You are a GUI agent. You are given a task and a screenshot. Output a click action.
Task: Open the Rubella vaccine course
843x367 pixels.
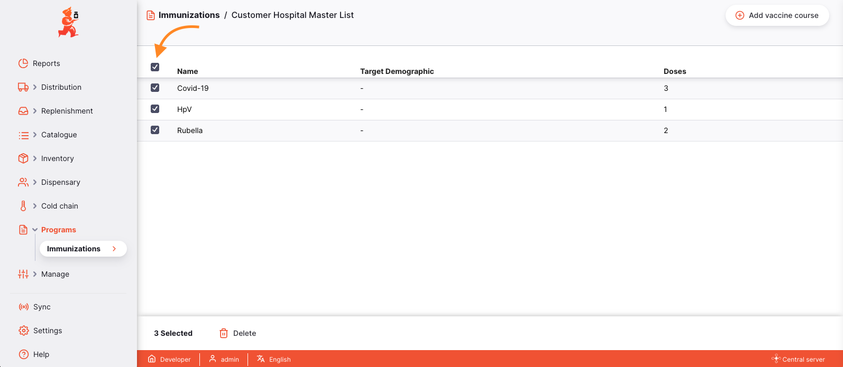click(x=190, y=130)
